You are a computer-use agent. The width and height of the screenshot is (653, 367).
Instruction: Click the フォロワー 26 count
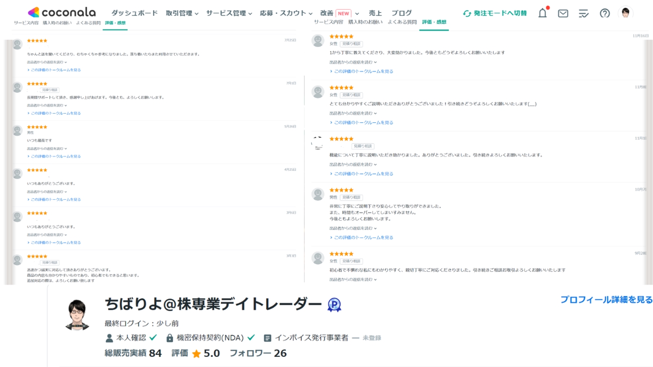coord(258,354)
